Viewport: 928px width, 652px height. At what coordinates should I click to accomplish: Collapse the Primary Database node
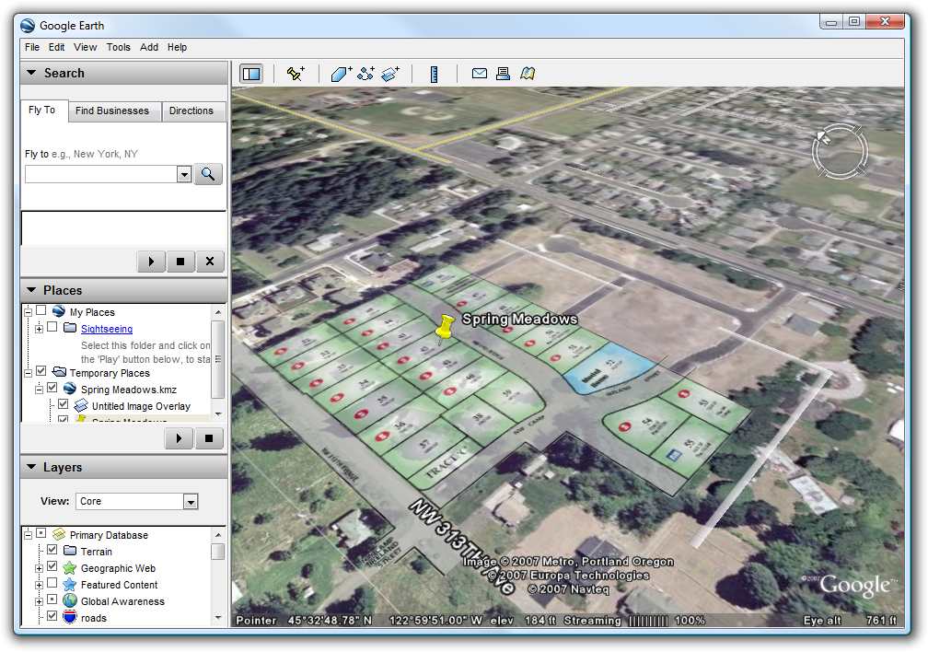(x=28, y=535)
